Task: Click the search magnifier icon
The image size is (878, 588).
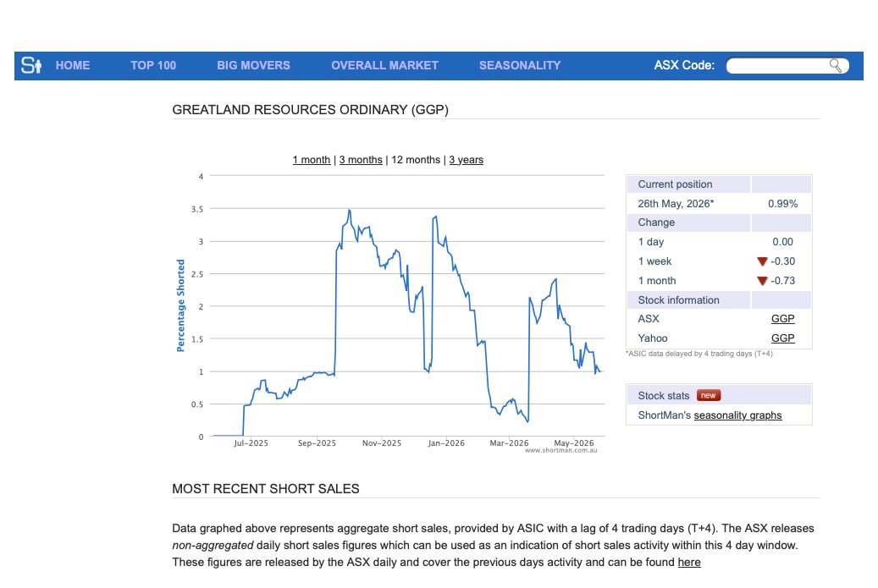Action: (x=836, y=65)
